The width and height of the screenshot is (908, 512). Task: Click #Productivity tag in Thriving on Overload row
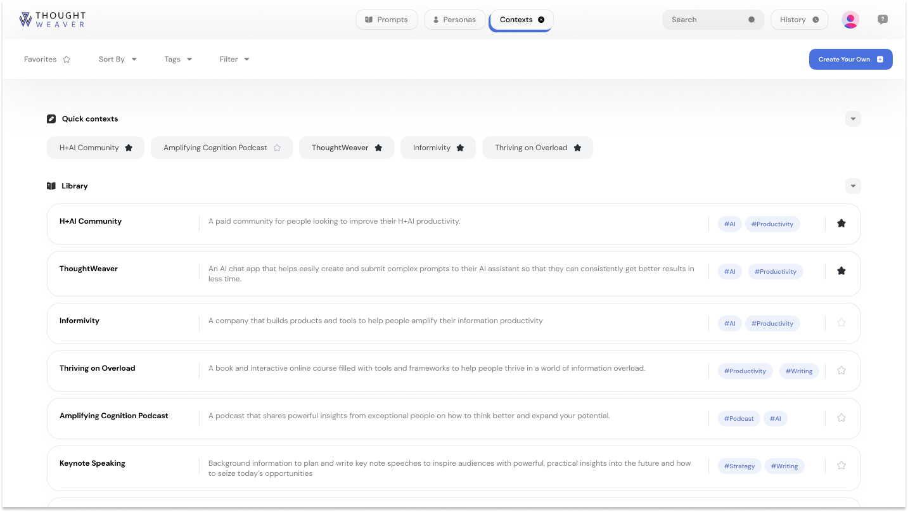745,371
